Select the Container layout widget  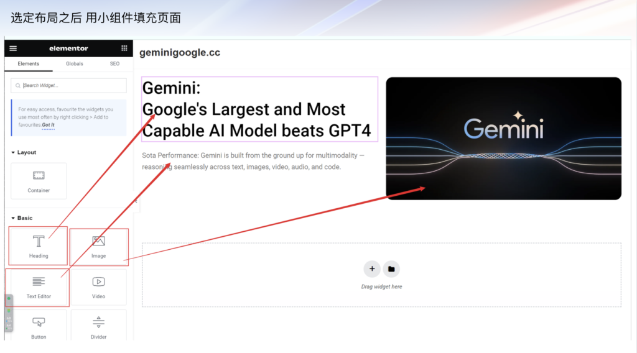(x=39, y=181)
